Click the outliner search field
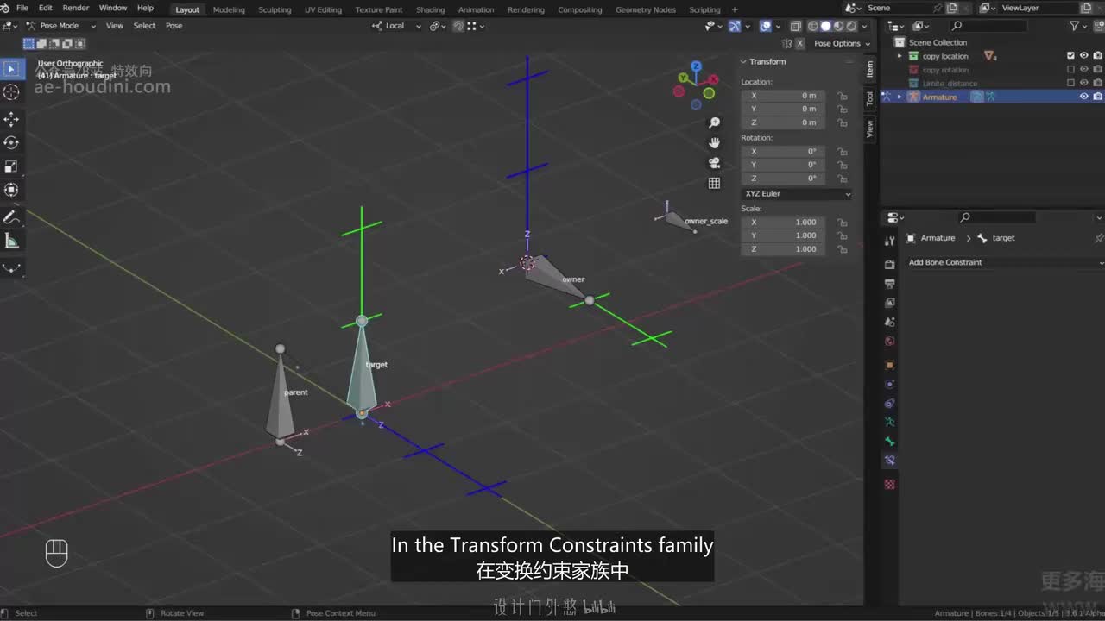 (987, 26)
